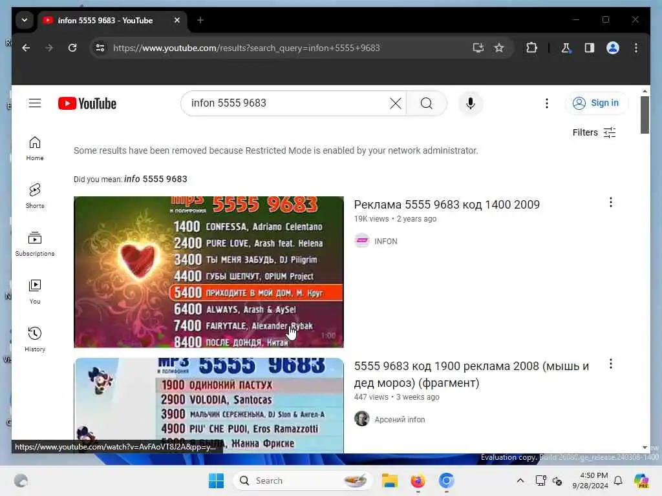Reload the page
Viewport: 662px width, 496px height.
72,48
